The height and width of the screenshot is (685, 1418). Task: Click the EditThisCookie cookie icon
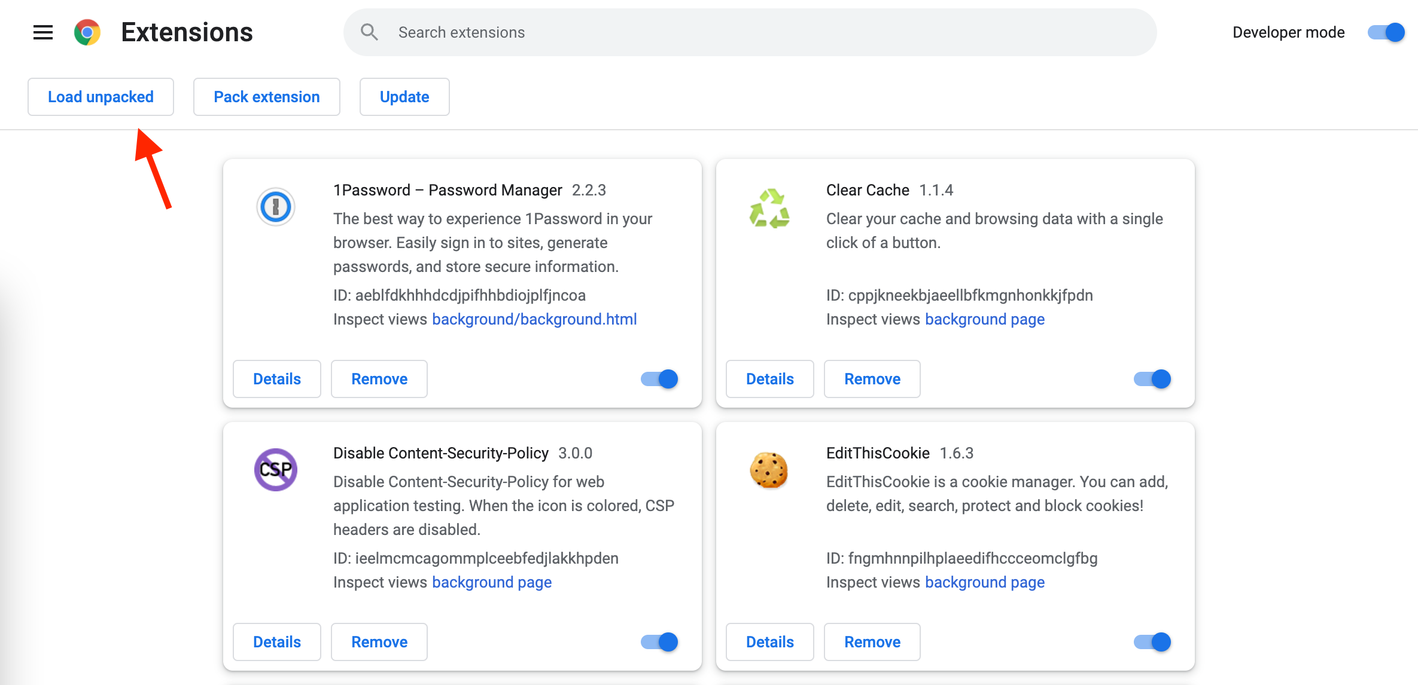tap(769, 470)
